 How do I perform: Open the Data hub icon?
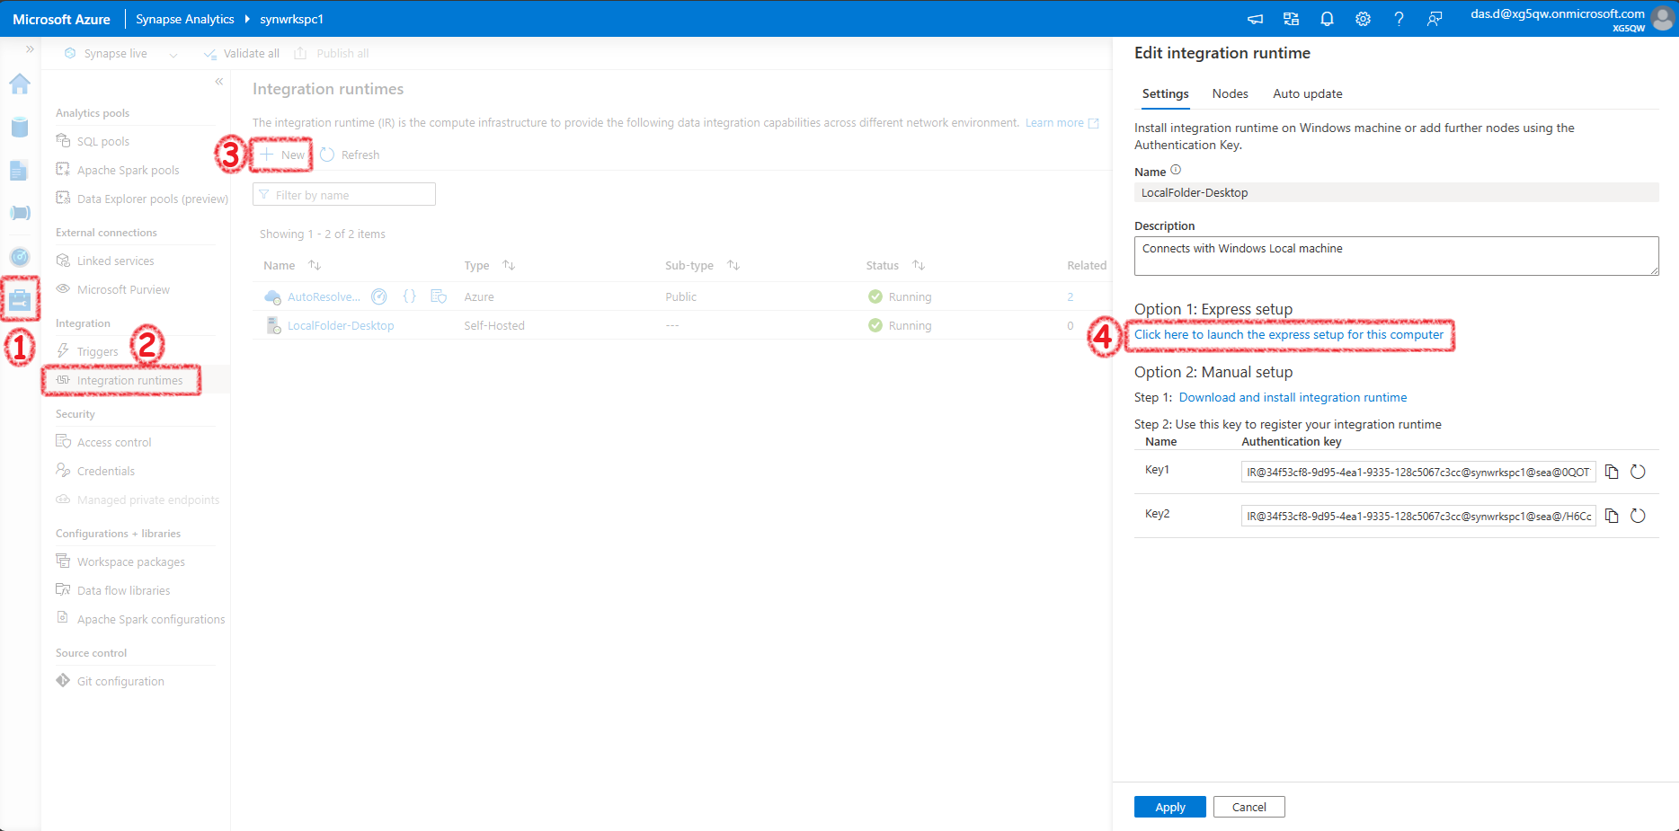tap(20, 127)
